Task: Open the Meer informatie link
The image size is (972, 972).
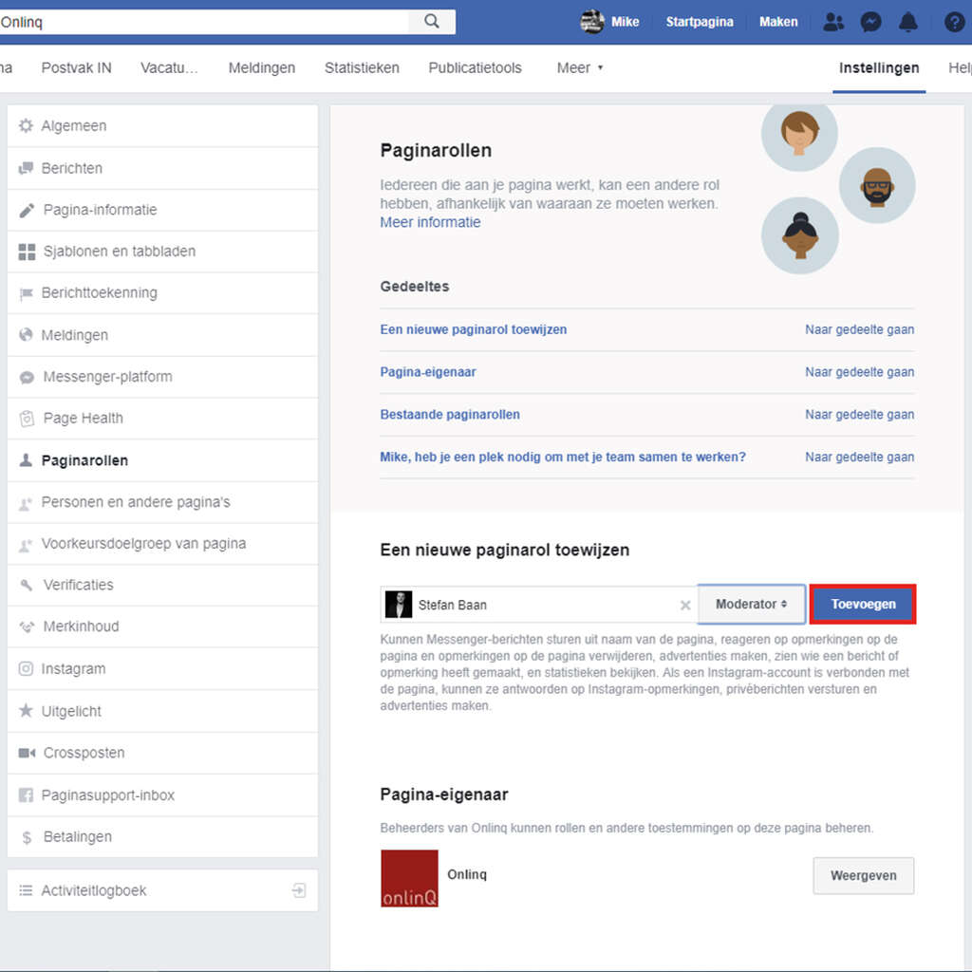Action: pyautogui.click(x=430, y=222)
